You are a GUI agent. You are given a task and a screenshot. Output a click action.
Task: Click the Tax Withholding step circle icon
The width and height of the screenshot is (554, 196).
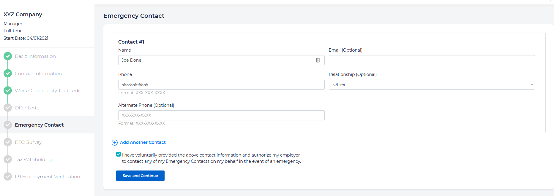pyautogui.click(x=8, y=159)
